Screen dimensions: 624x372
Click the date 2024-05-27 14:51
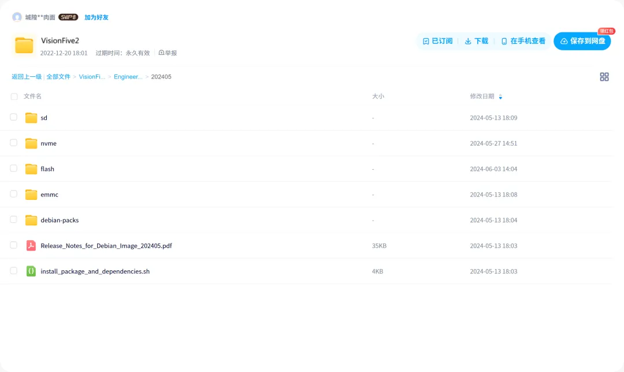493,143
